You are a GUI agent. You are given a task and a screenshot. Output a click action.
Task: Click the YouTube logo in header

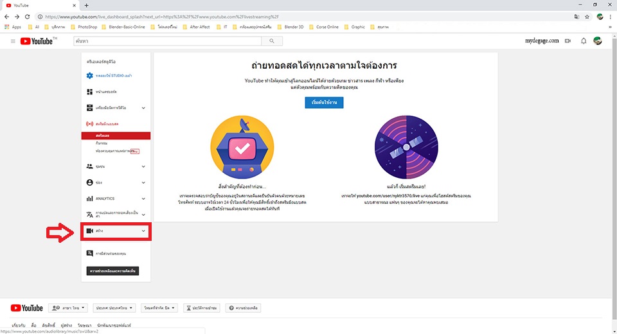(38, 41)
